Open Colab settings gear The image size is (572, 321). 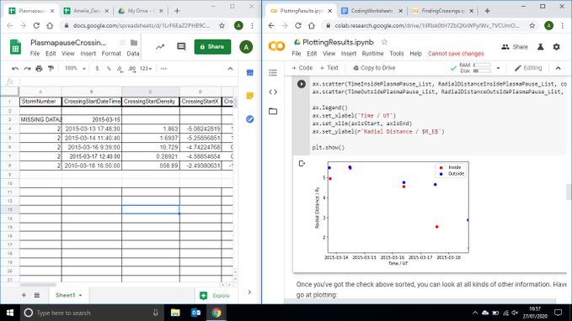(x=556, y=46)
